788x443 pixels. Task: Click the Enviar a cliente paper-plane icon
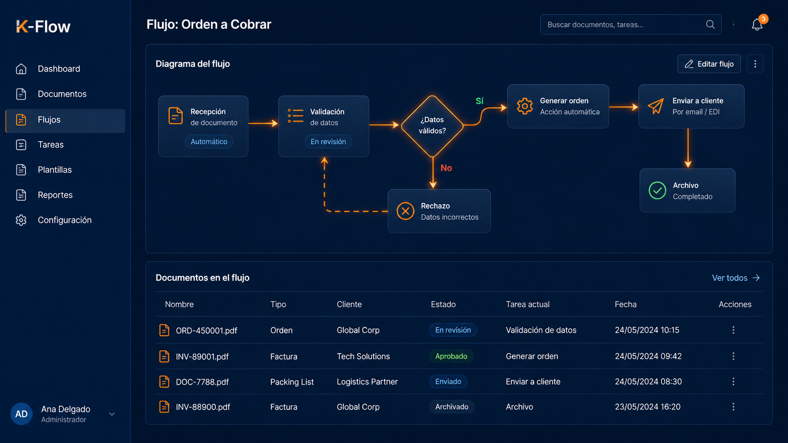tap(656, 106)
